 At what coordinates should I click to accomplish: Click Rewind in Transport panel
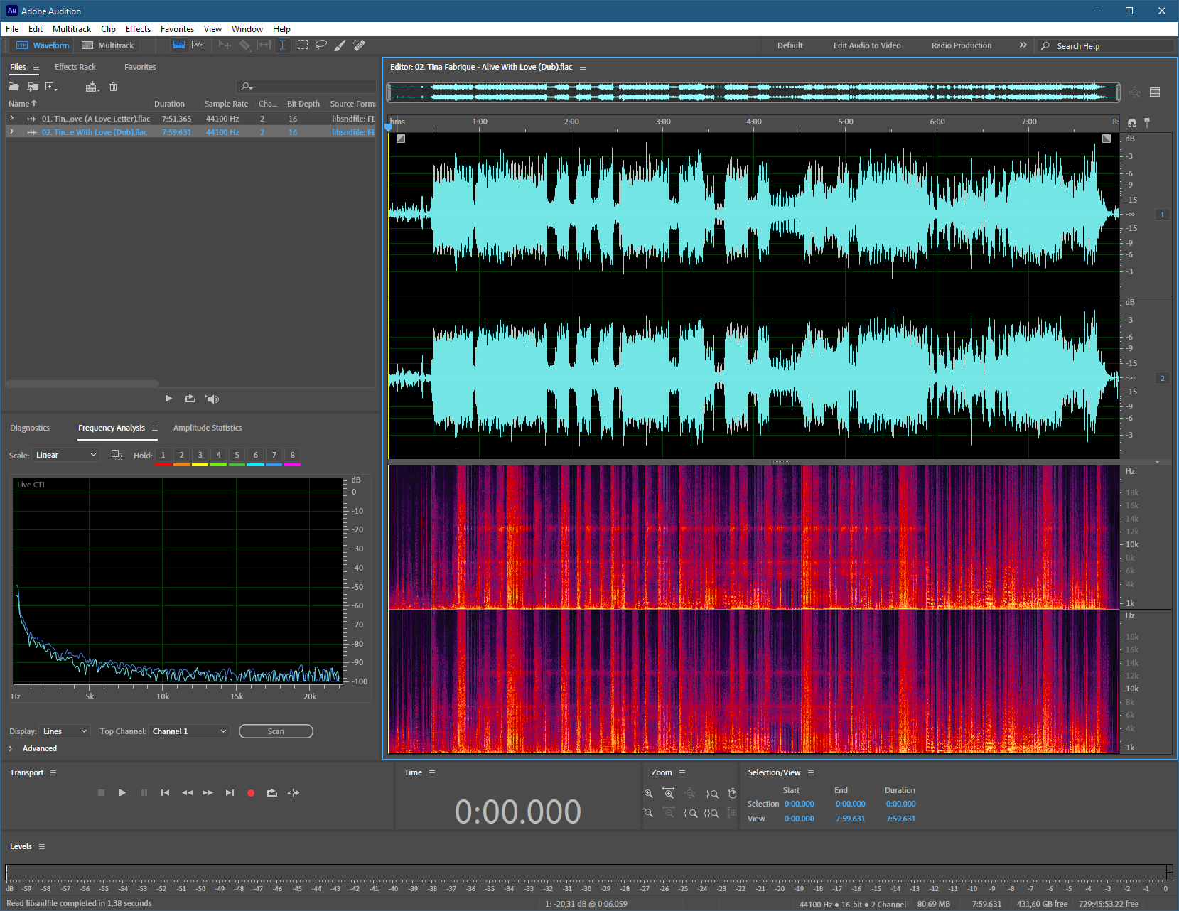(x=187, y=793)
